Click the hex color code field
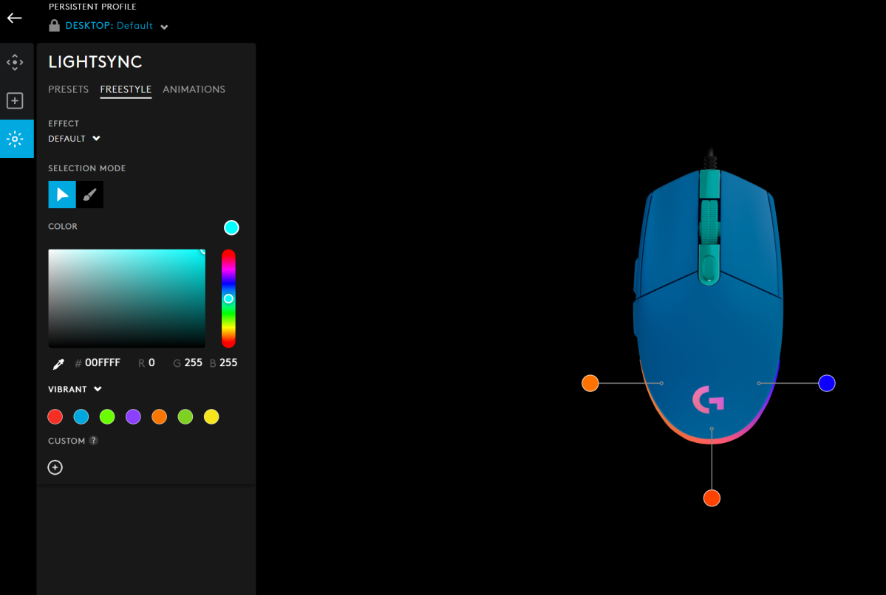This screenshot has height=595, width=886. pyautogui.click(x=102, y=363)
